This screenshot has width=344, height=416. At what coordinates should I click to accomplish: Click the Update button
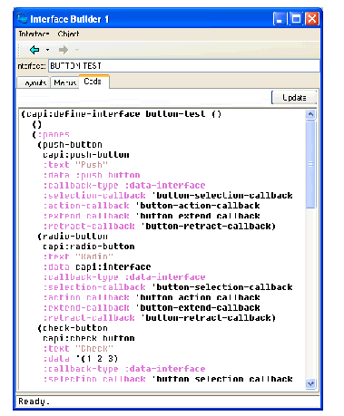294,98
